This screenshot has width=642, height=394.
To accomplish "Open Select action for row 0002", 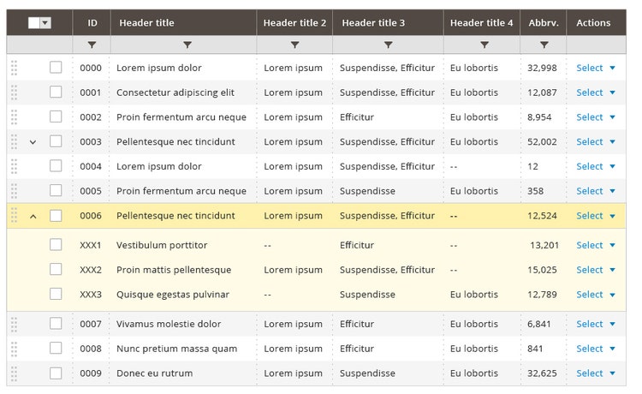I will (590, 117).
